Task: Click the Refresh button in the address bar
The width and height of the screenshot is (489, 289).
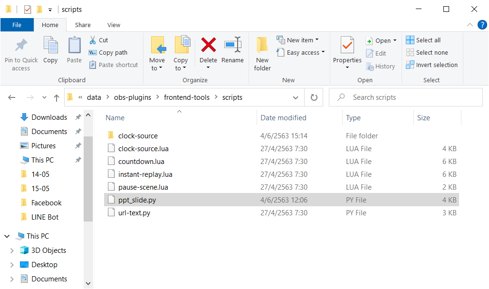Action: point(314,97)
